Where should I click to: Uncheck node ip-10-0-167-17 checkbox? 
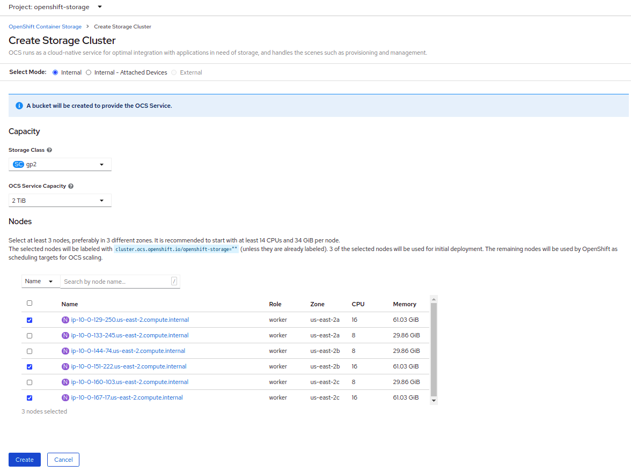click(x=30, y=398)
